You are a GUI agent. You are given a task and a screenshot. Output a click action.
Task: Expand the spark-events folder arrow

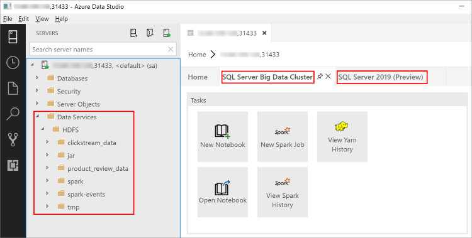tap(47, 193)
